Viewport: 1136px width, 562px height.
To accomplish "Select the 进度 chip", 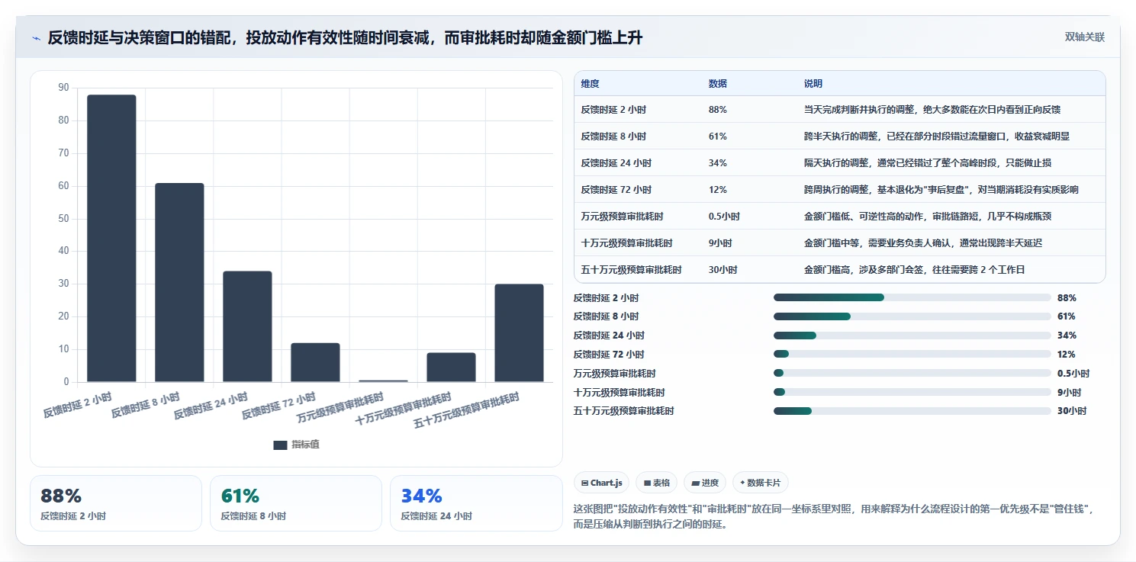I will 705,483.
